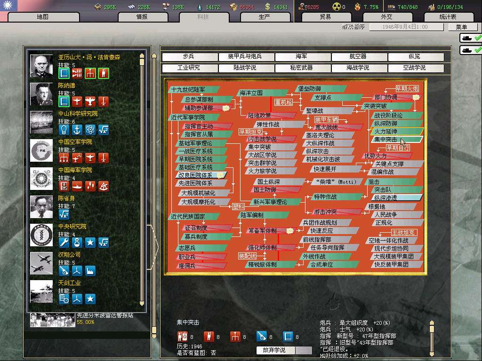Image resolution: width=482 pixels, height=361 pixels.
Task: Open the 生产 production tab
Action: (x=265, y=17)
